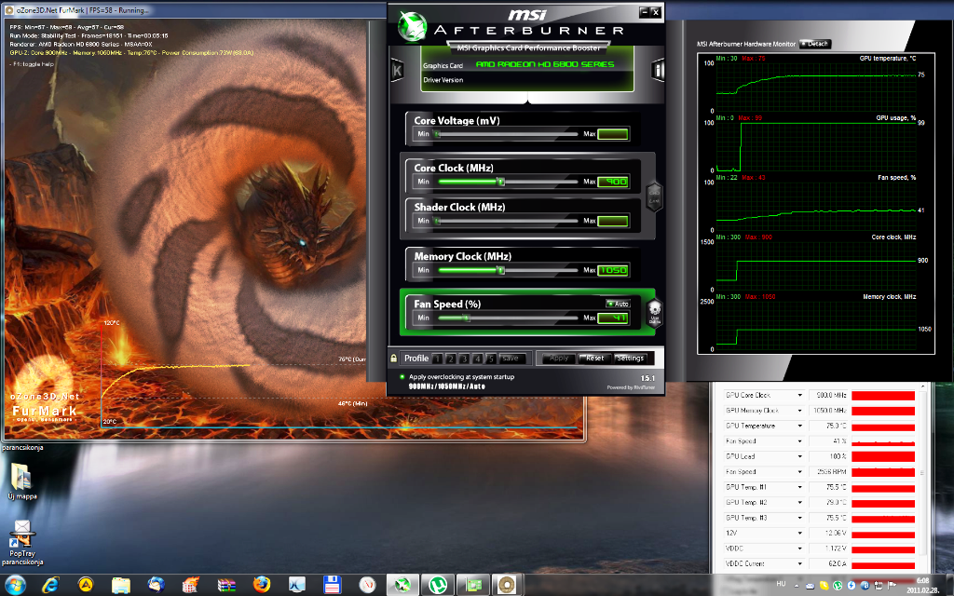
Task: Open GPU Temp. #1 dropdown in GPU-Z
Action: point(800,487)
